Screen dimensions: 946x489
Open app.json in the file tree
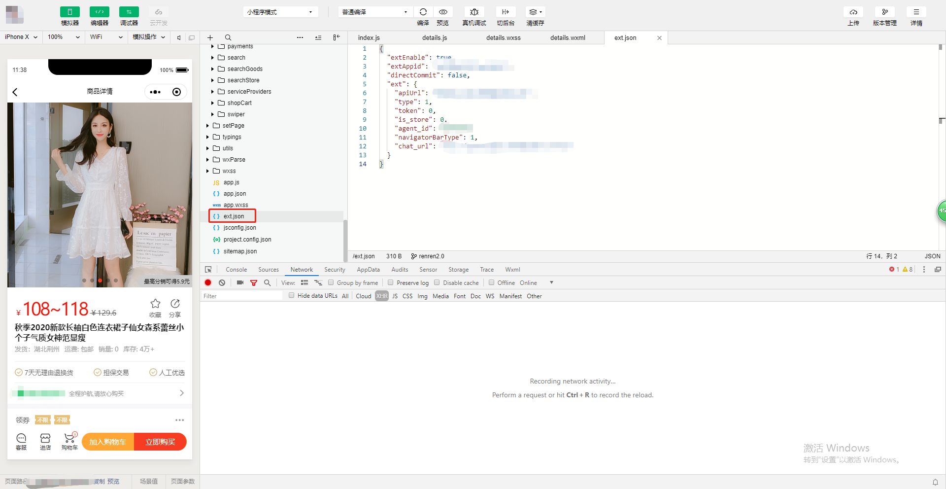(x=235, y=194)
